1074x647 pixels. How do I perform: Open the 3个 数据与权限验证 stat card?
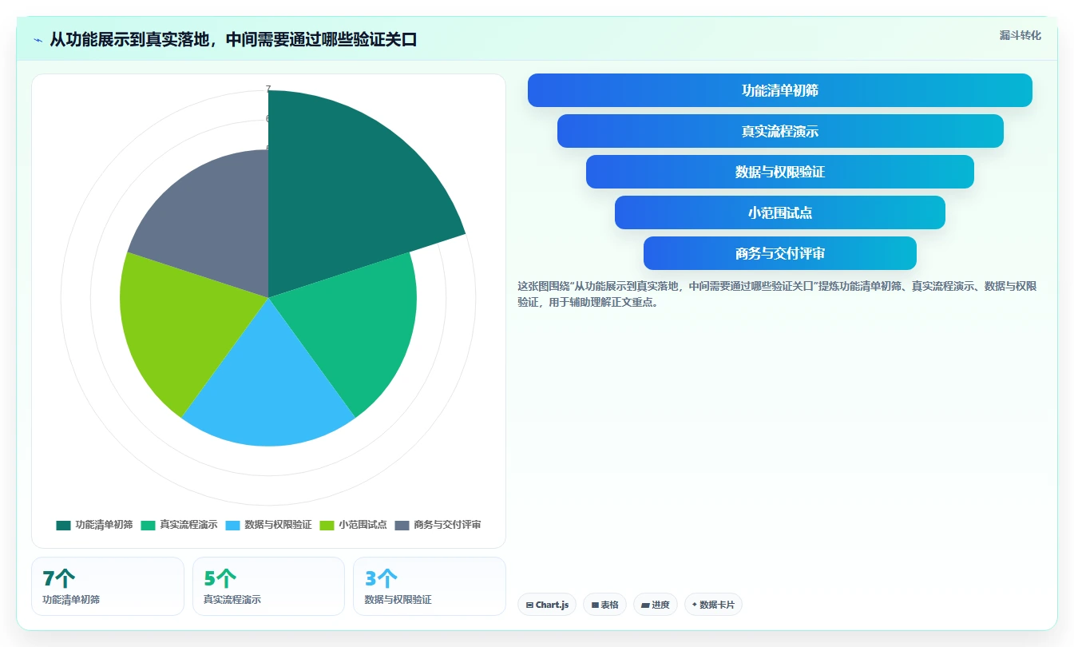tap(430, 586)
